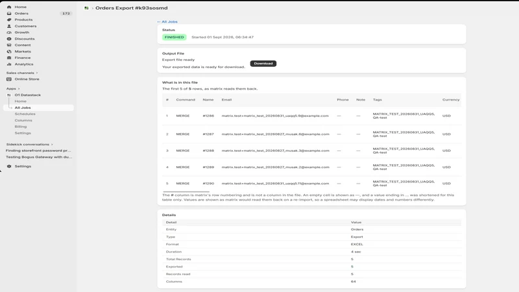Screen dimensions: 519x292
Task: Click the Growth icon
Action: pos(9,32)
